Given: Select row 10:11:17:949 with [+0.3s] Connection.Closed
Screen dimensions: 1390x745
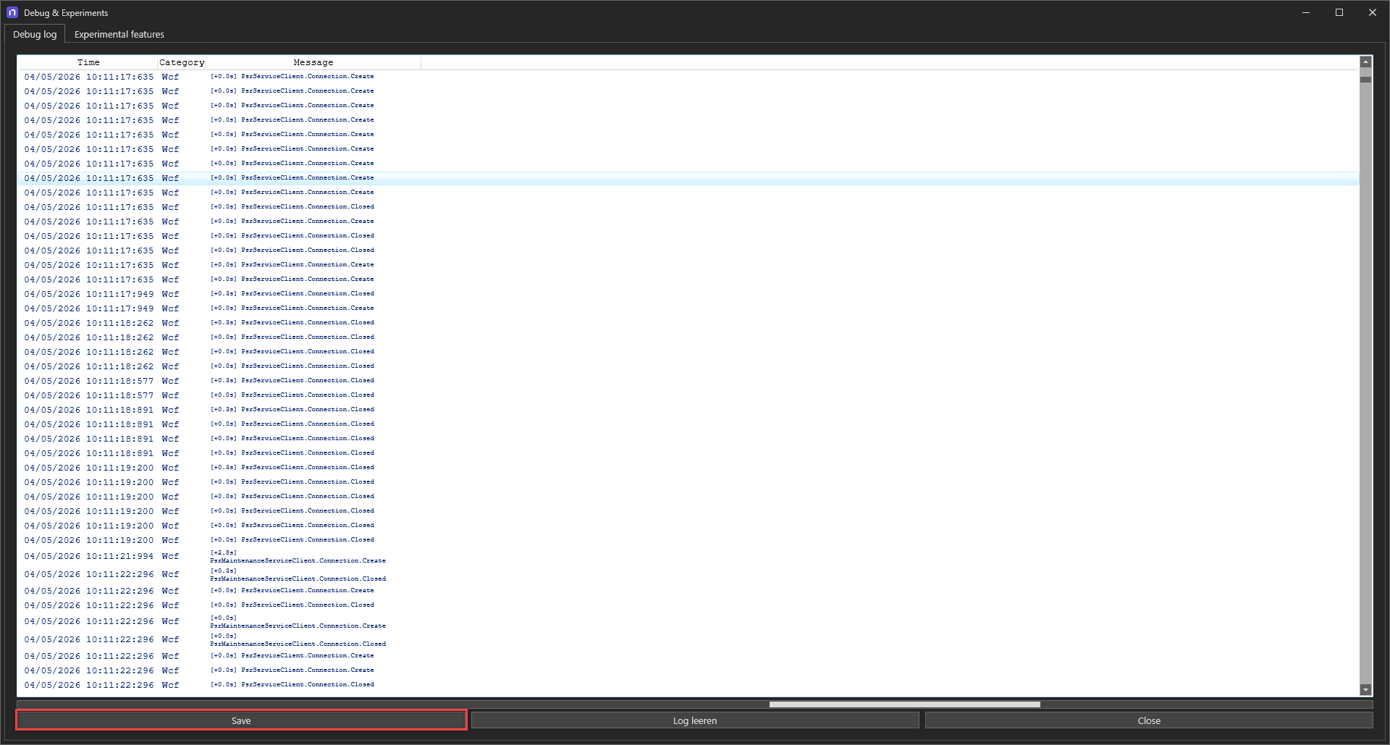Looking at the screenshot, I should 688,294.
